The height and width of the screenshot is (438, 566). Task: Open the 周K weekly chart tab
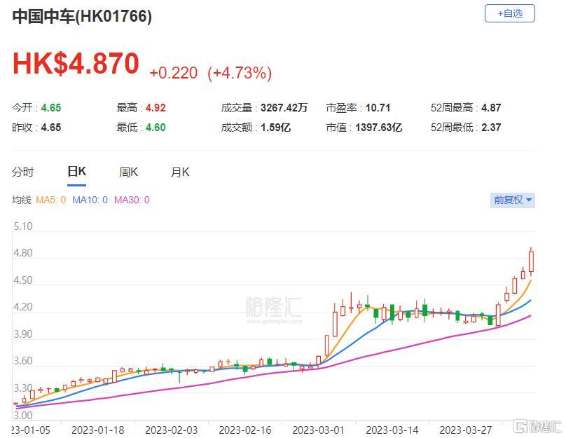pyautogui.click(x=128, y=172)
